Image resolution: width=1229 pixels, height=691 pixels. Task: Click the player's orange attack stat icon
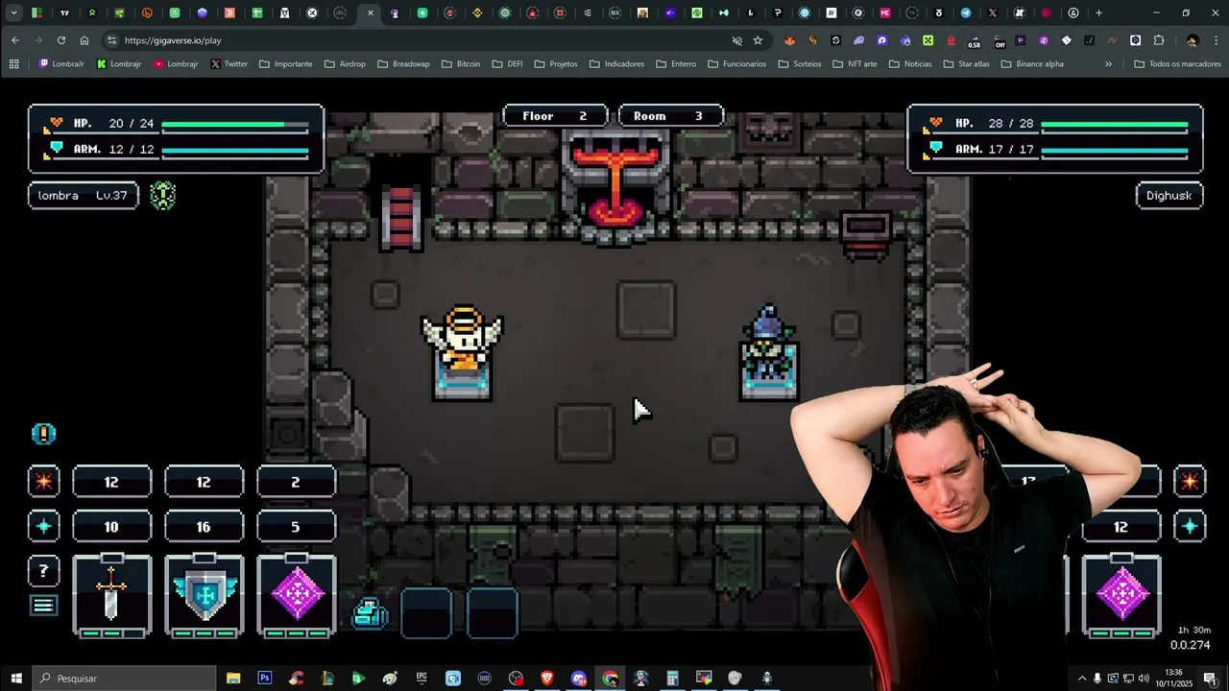pyautogui.click(x=43, y=481)
